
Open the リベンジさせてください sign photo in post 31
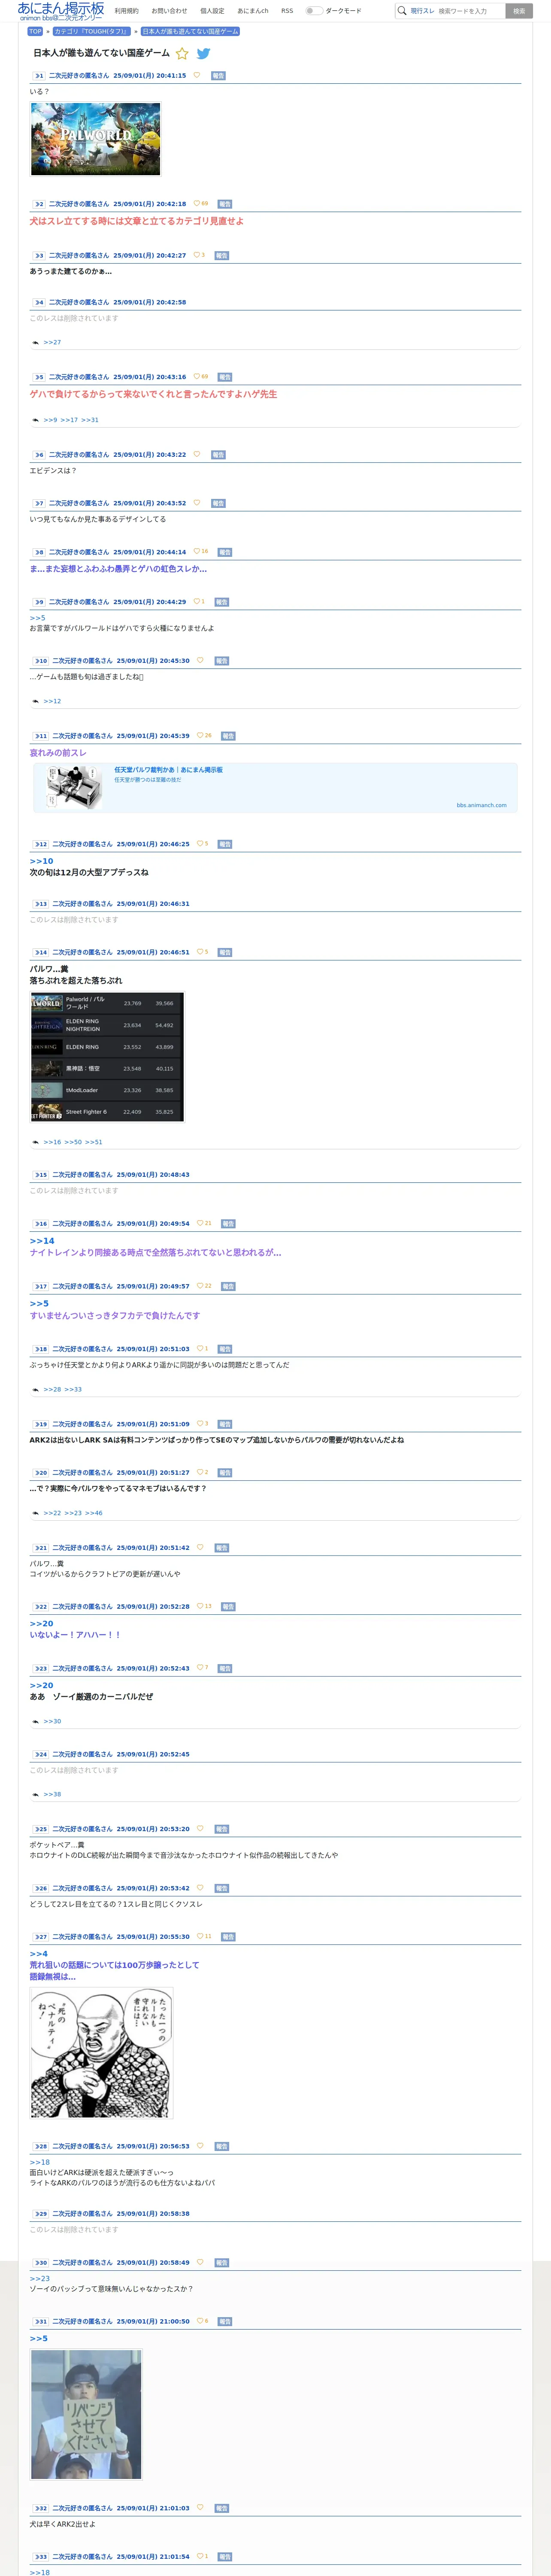(86, 2414)
